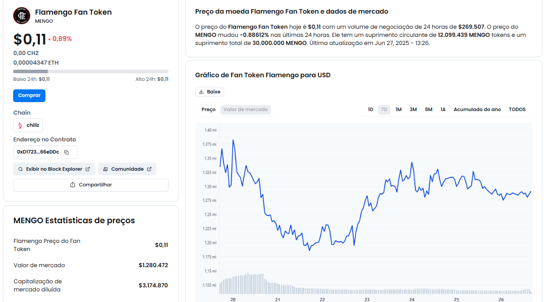Switch the chart to Preço view
553x302 pixels.
pos(208,110)
